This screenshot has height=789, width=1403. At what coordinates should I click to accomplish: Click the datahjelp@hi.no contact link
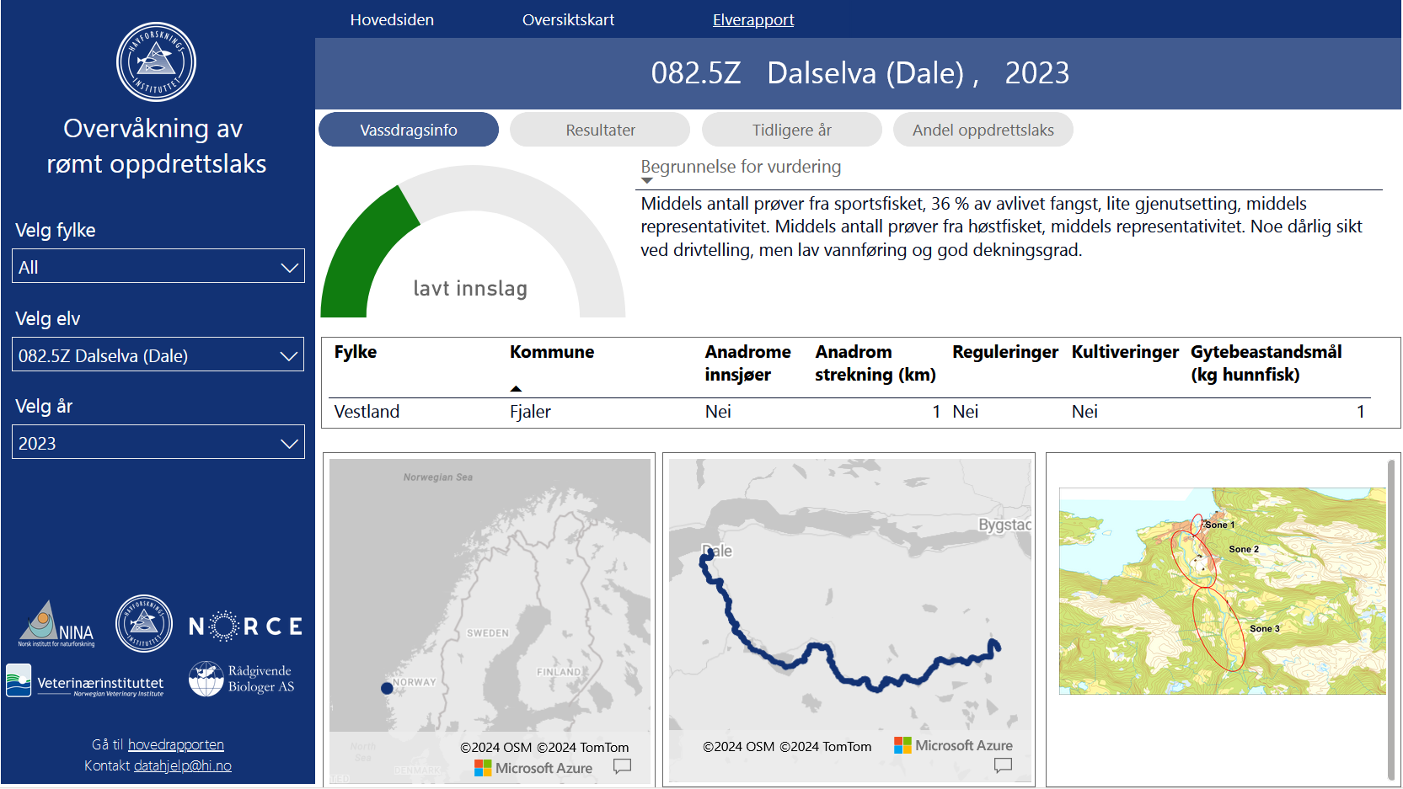point(183,765)
